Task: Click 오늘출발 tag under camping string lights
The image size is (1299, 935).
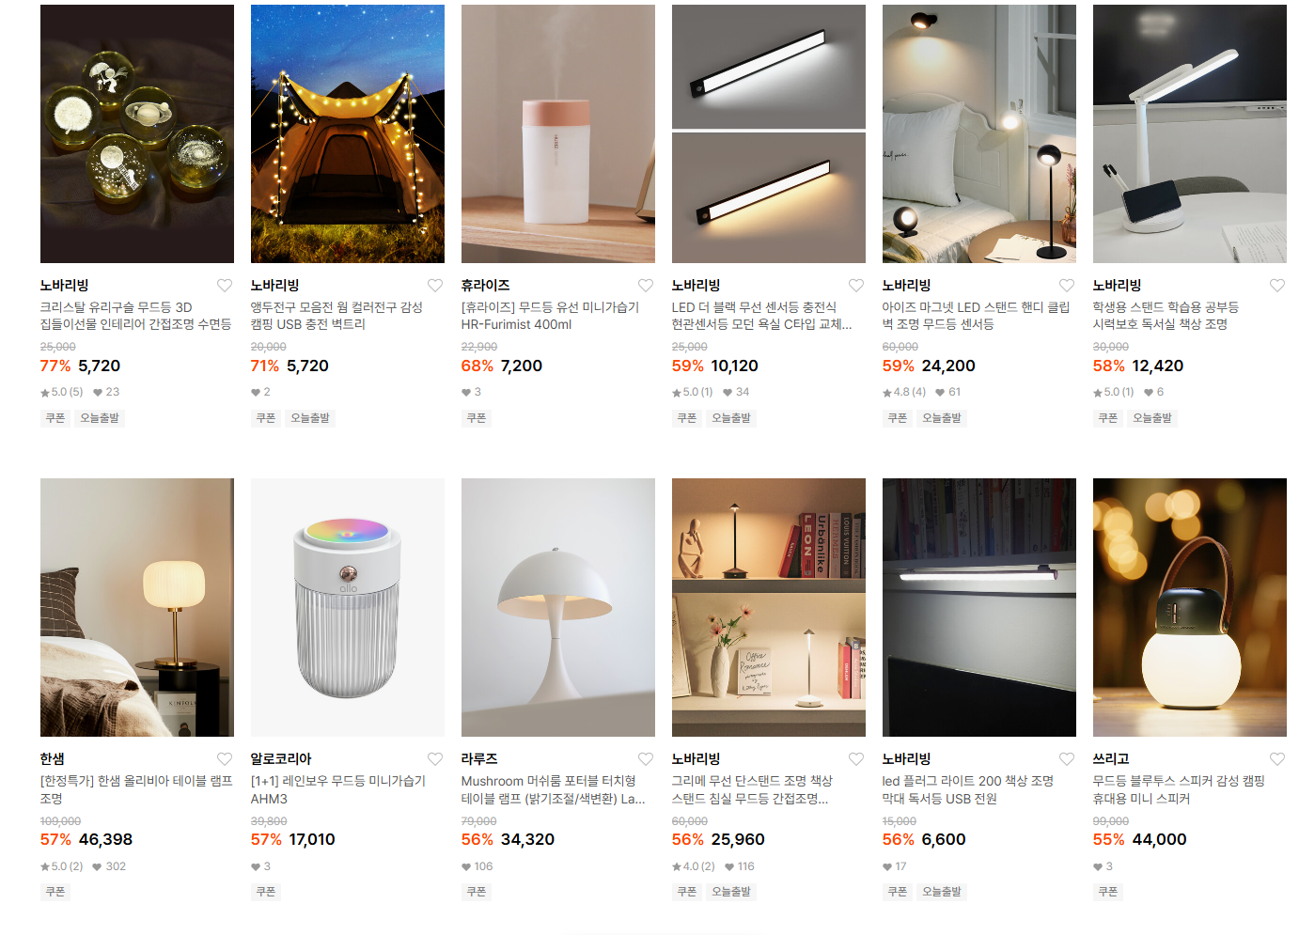Action: [x=310, y=418]
